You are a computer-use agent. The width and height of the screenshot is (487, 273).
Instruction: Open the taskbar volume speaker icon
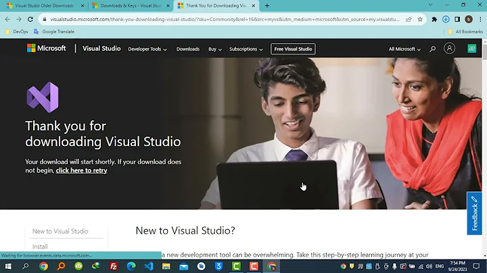429,266
